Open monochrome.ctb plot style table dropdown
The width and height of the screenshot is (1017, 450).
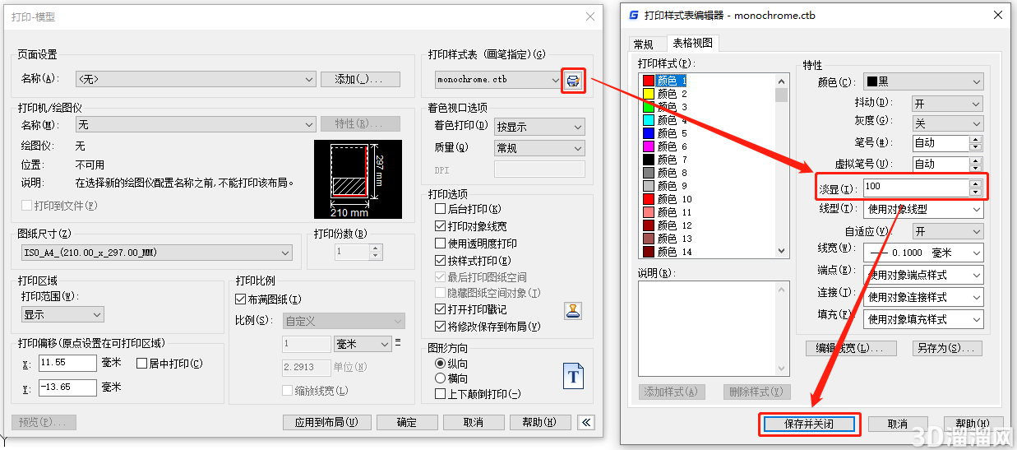point(497,80)
